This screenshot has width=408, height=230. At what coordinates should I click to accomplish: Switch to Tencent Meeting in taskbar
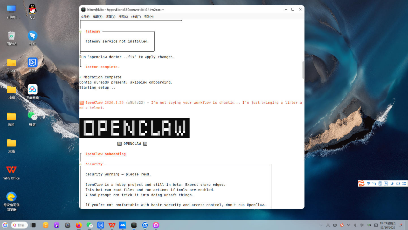click(x=101, y=225)
